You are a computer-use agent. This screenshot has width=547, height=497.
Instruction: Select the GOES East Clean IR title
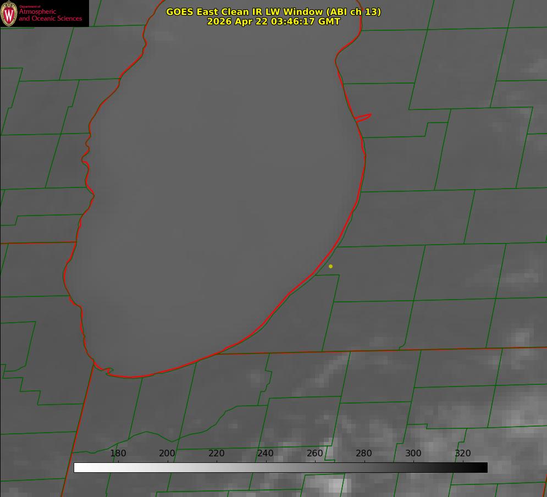[x=274, y=12]
